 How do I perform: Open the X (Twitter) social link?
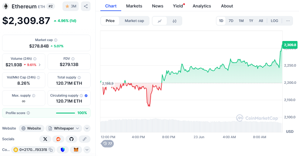pyautogui.click(x=45, y=139)
